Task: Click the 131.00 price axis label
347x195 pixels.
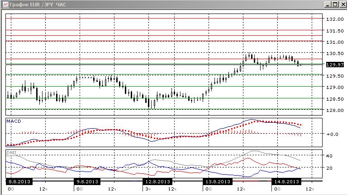Action: [335, 42]
